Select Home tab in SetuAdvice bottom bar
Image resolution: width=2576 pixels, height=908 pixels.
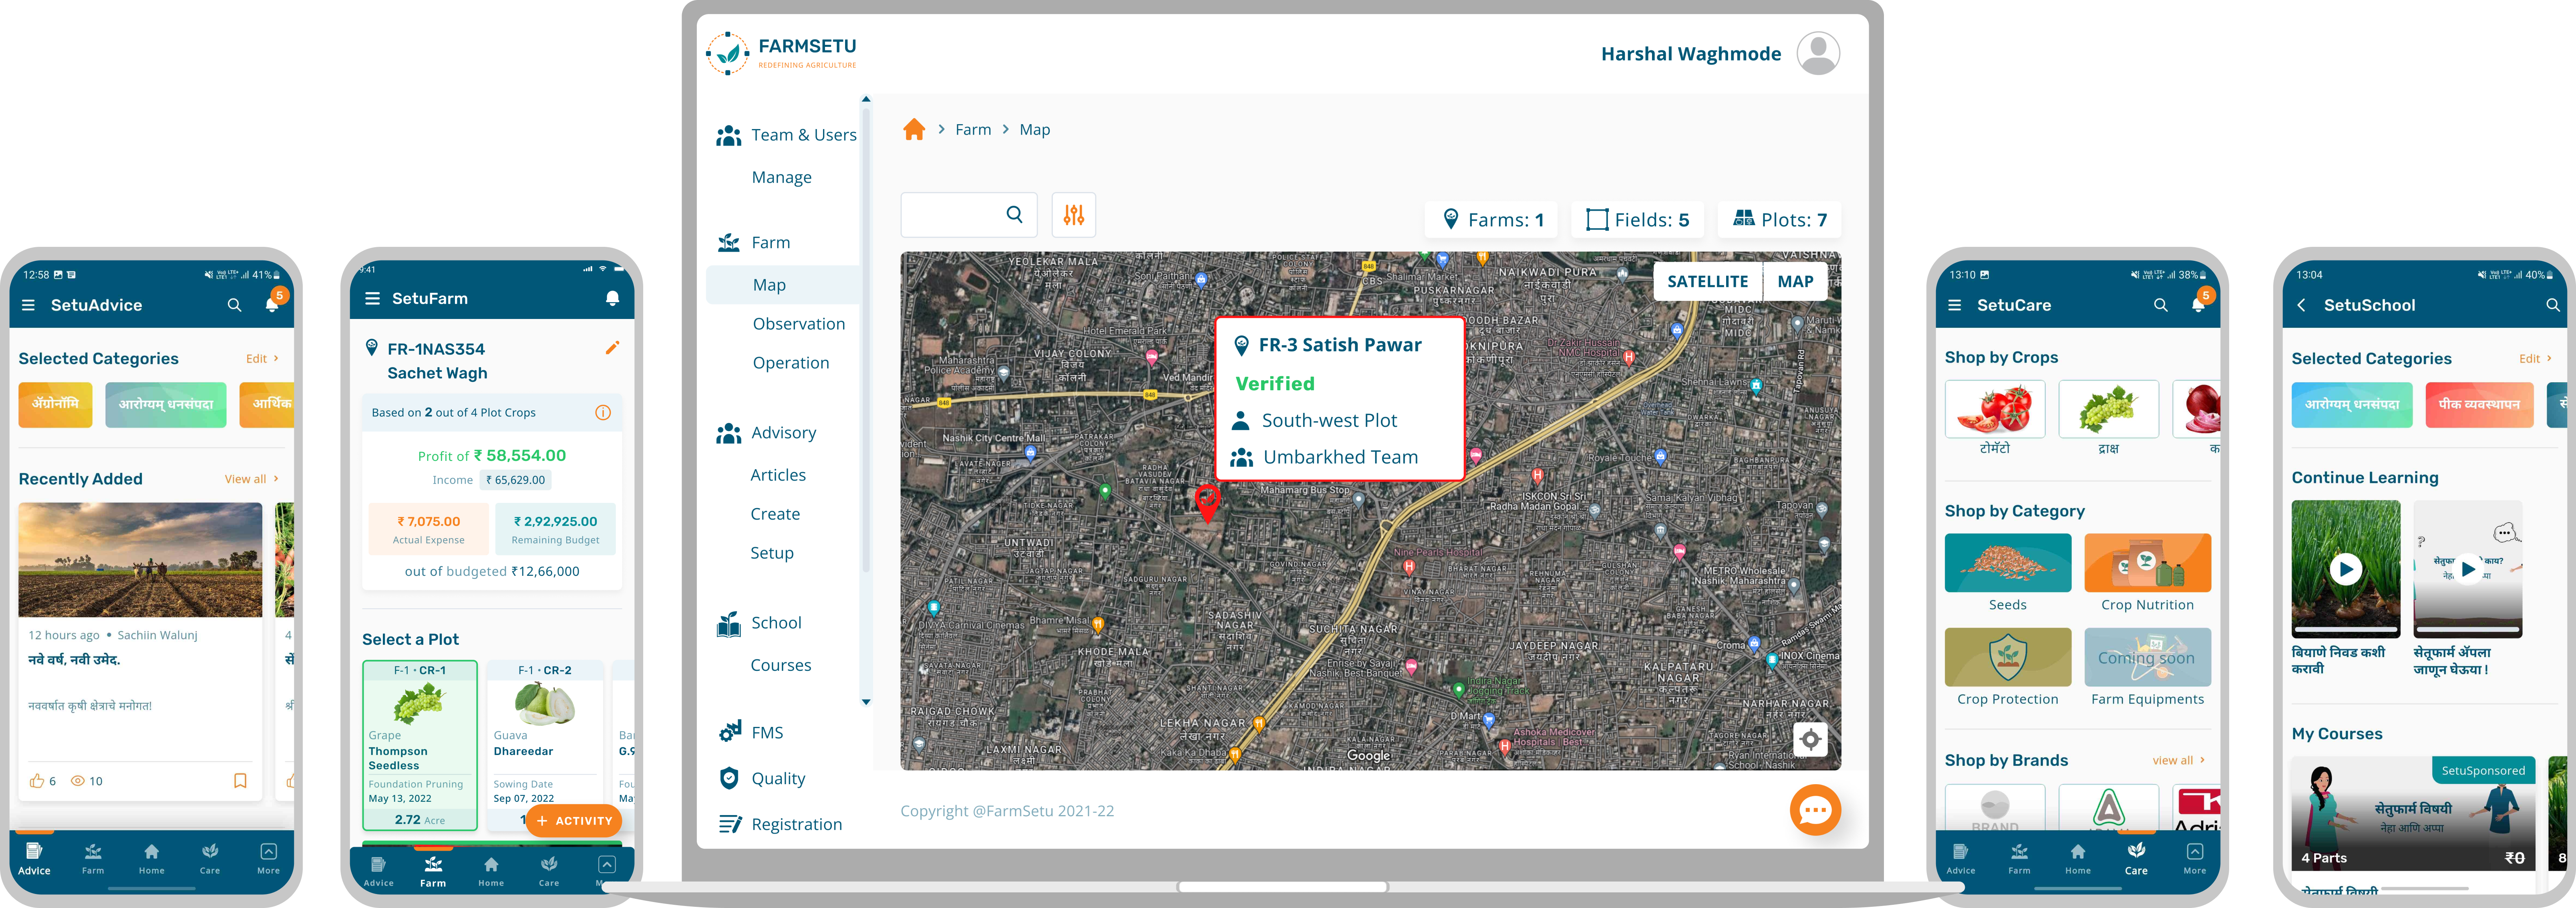point(152,858)
